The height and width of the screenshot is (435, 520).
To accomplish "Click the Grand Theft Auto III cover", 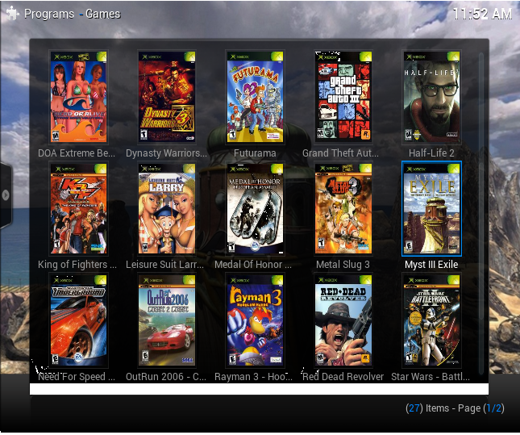I will 343,97.
